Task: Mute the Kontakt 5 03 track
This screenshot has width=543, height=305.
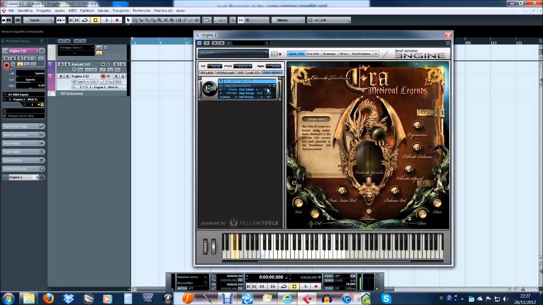Action: click(61, 64)
